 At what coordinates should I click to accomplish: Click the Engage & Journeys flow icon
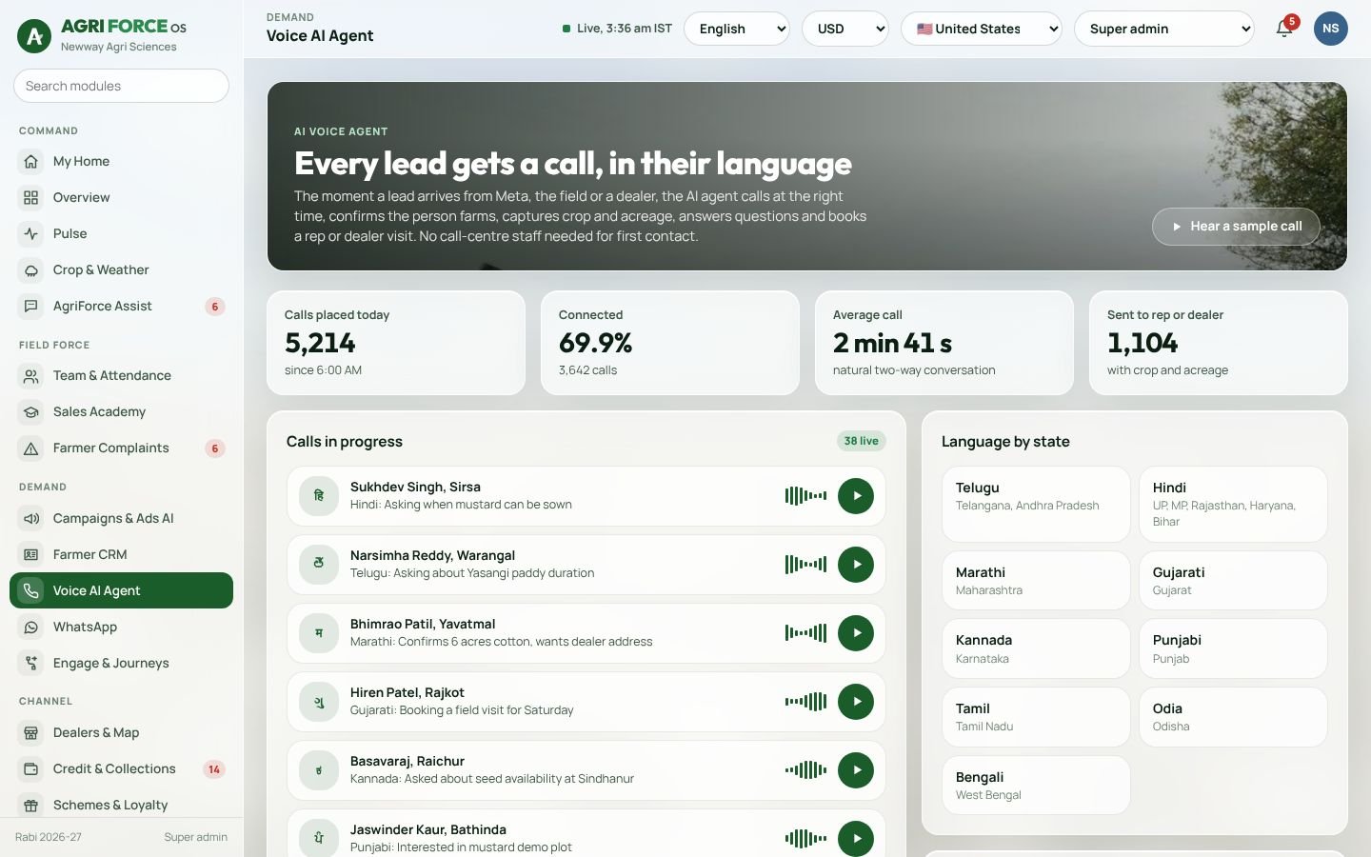(31, 664)
